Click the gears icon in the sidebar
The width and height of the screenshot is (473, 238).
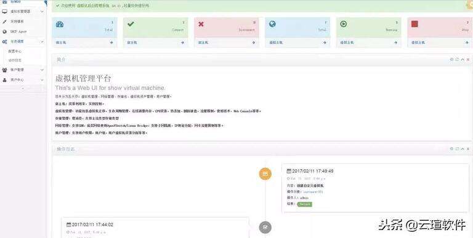coord(4,42)
